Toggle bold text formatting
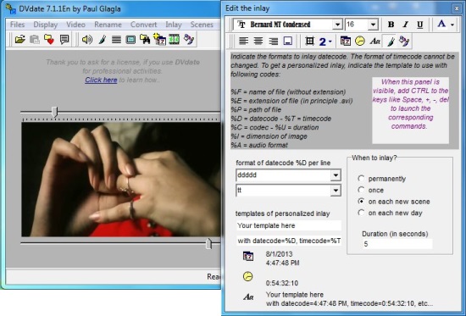Image resolution: width=466 pixels, height=316 pixels. 391,25
